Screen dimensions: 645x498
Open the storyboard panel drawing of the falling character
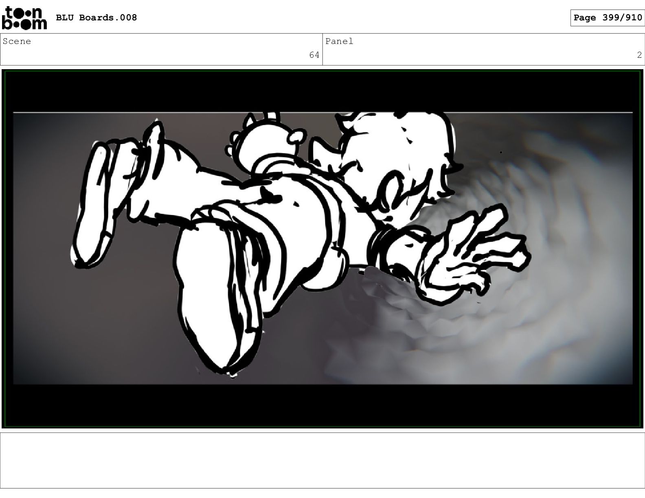[x=322, y=249]
